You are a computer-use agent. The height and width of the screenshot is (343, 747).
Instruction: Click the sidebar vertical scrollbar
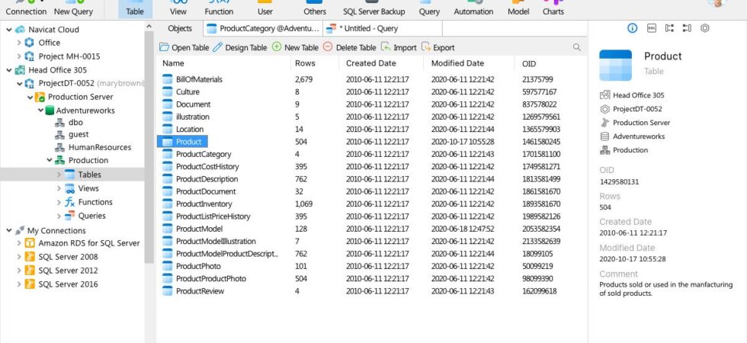[x=149, y=143]
